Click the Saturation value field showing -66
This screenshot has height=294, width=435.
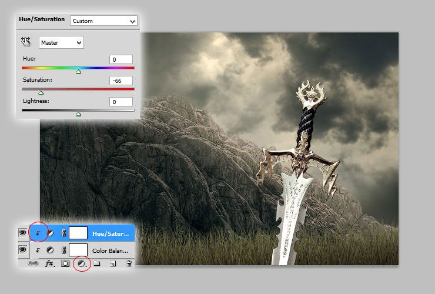pyautogui.click(x=121, y=81)
